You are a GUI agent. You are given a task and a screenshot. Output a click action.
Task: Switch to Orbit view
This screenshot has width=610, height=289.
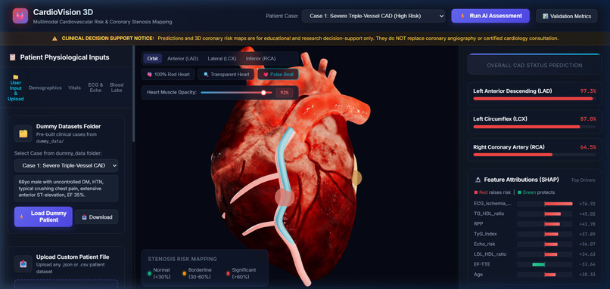click(153, 59)
